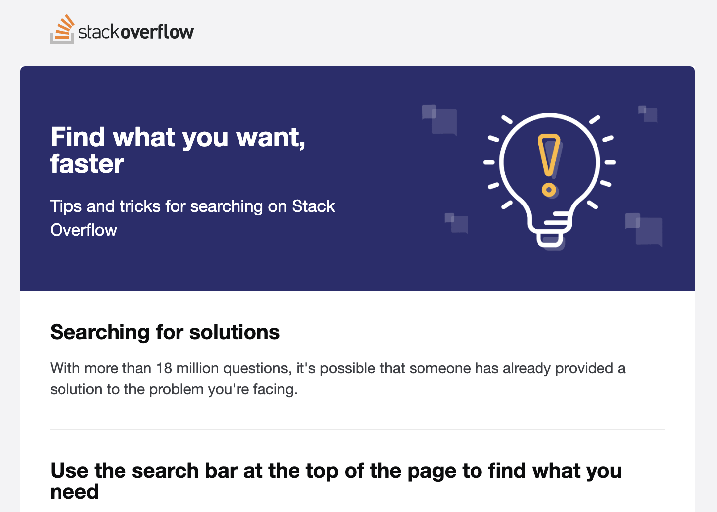Click the yellow dot below exclamation mark
Image resolution: width=717 pixels, height=512 pixels.
(x=549, y=190)
